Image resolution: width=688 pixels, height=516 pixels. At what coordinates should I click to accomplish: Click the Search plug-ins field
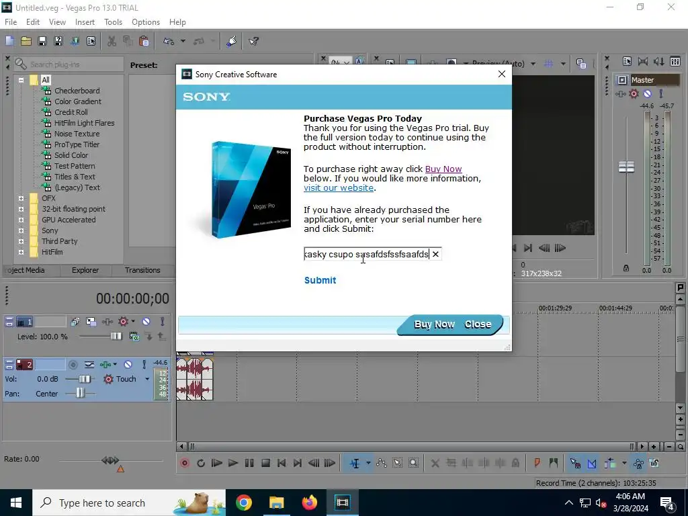69,64
